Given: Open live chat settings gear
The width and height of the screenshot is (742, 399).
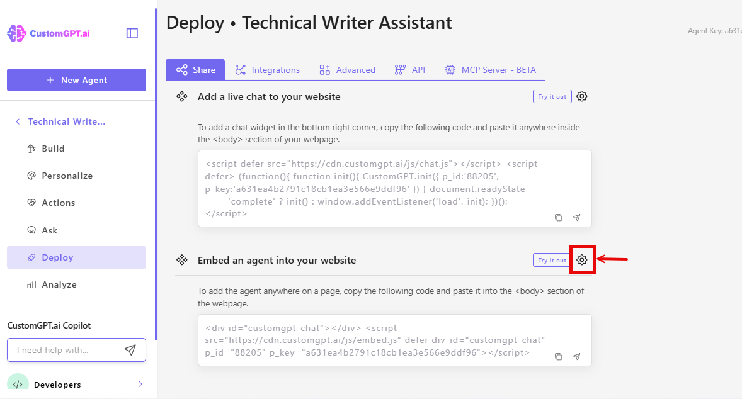Looking at the screenshot, I should pos(582,96).
